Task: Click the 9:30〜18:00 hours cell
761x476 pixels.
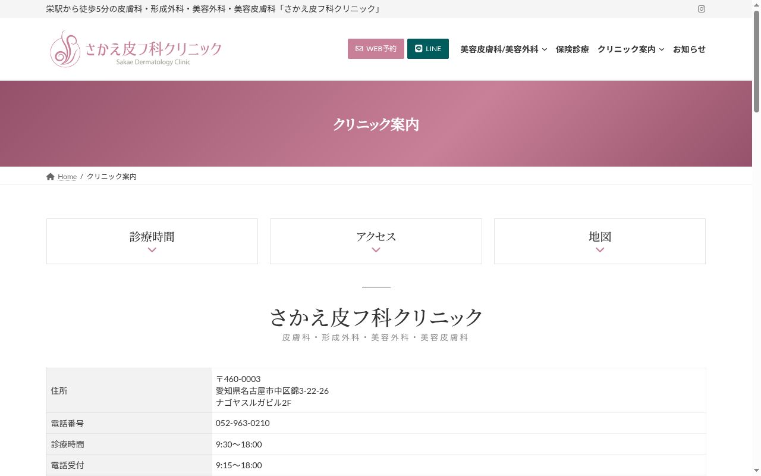Action: 459,444
